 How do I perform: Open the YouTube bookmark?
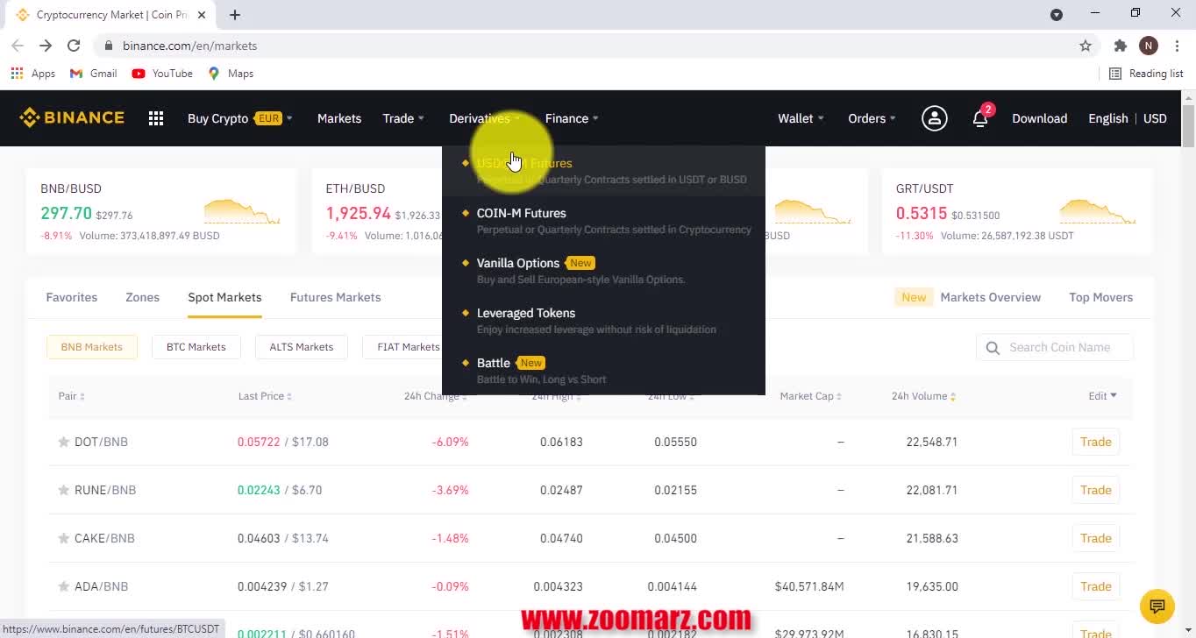point(162,74)
